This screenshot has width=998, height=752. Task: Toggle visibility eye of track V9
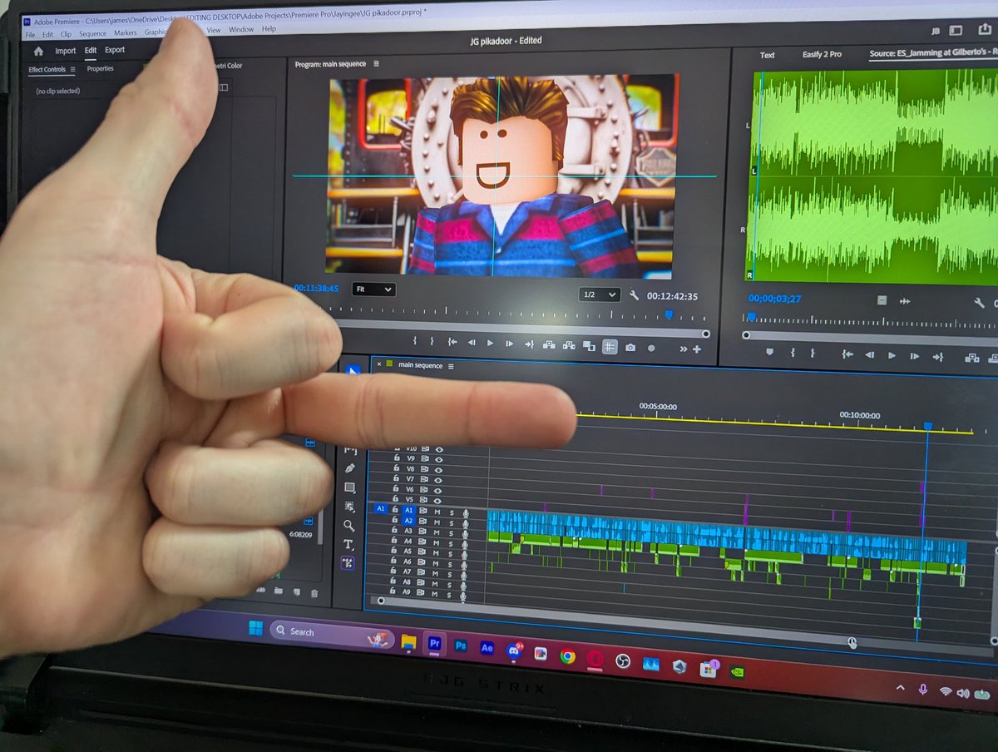(439, 458)
